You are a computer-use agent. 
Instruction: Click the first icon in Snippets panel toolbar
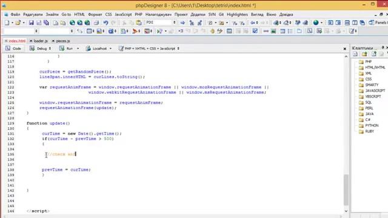[355, 54]
